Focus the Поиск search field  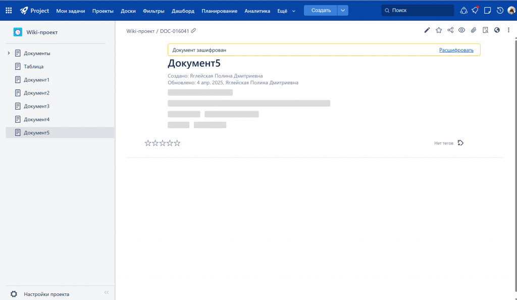coord(418,11)
